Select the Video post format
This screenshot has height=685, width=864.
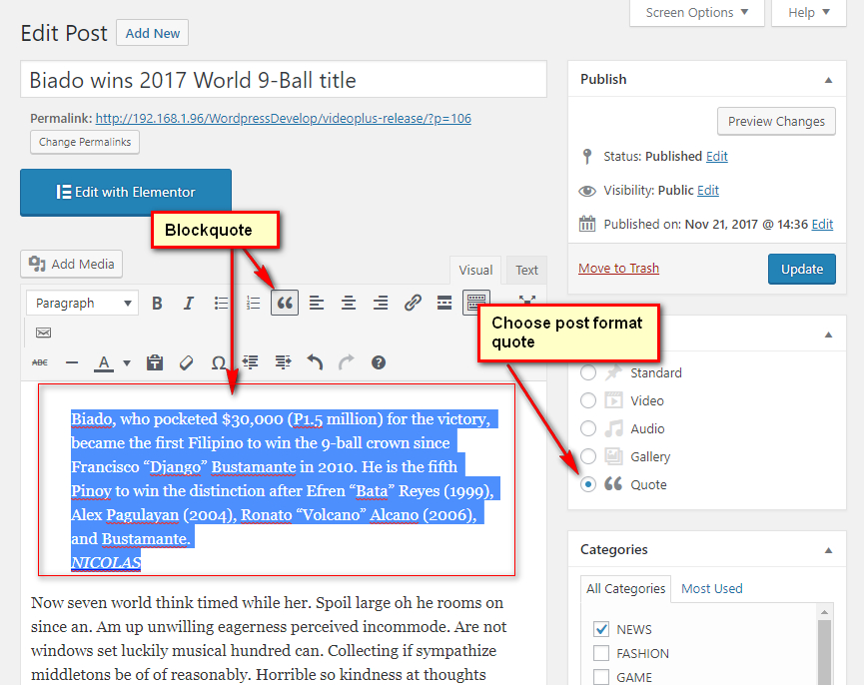coord(588,400)
